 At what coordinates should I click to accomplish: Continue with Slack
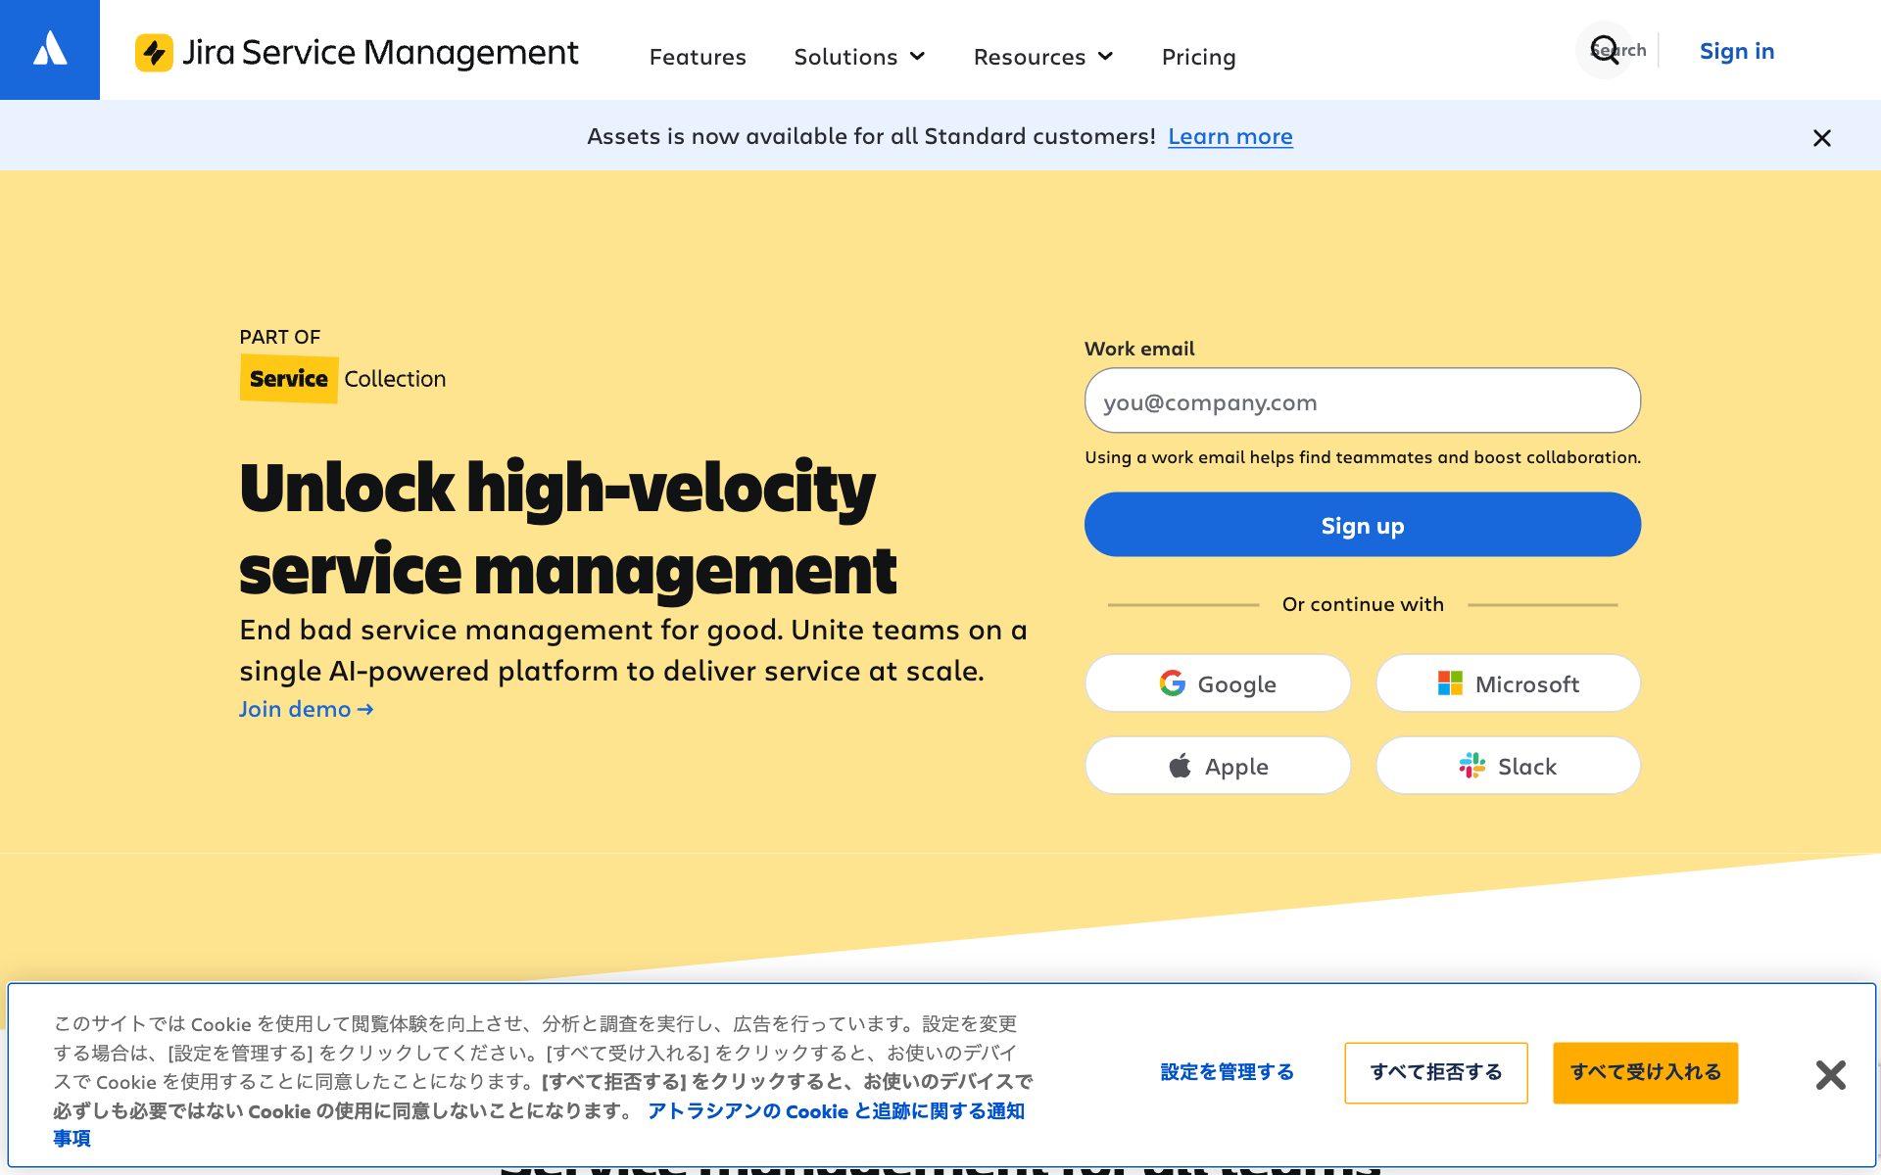1508,766
